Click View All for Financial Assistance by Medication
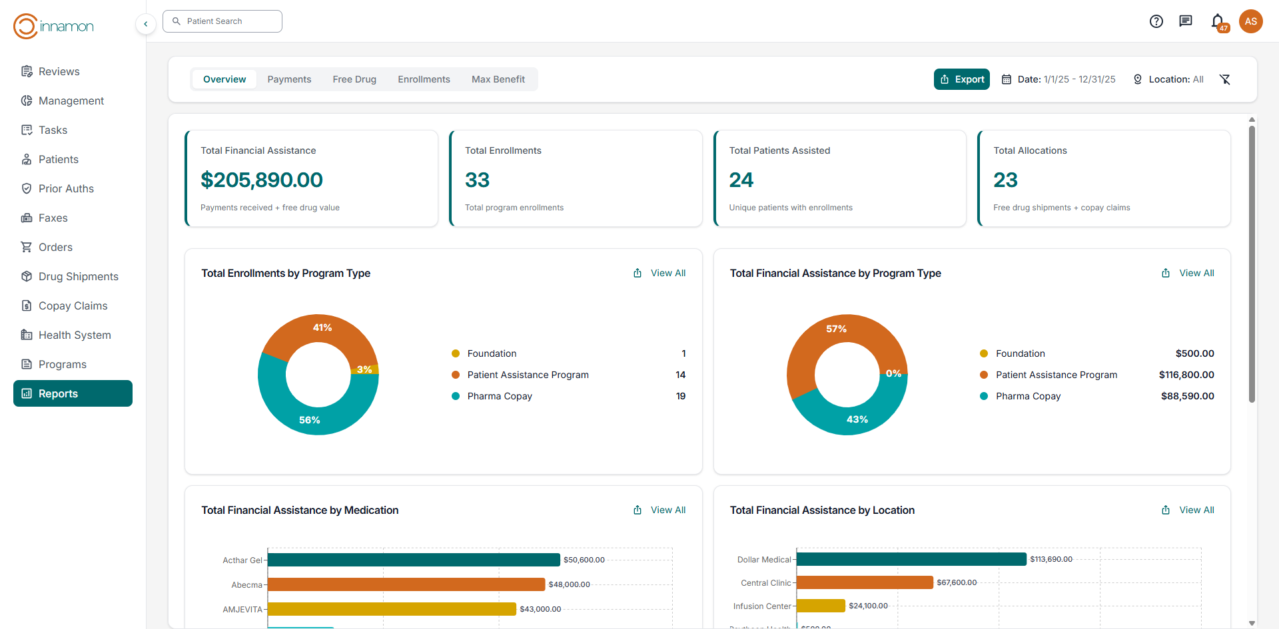Image resolution: width=1279 pixels, height=629 pixels. pyautogui.click(x=667, y=510)
